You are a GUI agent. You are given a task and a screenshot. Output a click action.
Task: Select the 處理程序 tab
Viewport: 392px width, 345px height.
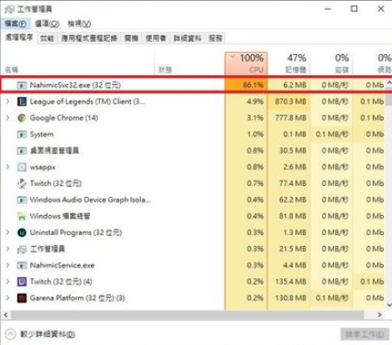click(x=19, y=38)
